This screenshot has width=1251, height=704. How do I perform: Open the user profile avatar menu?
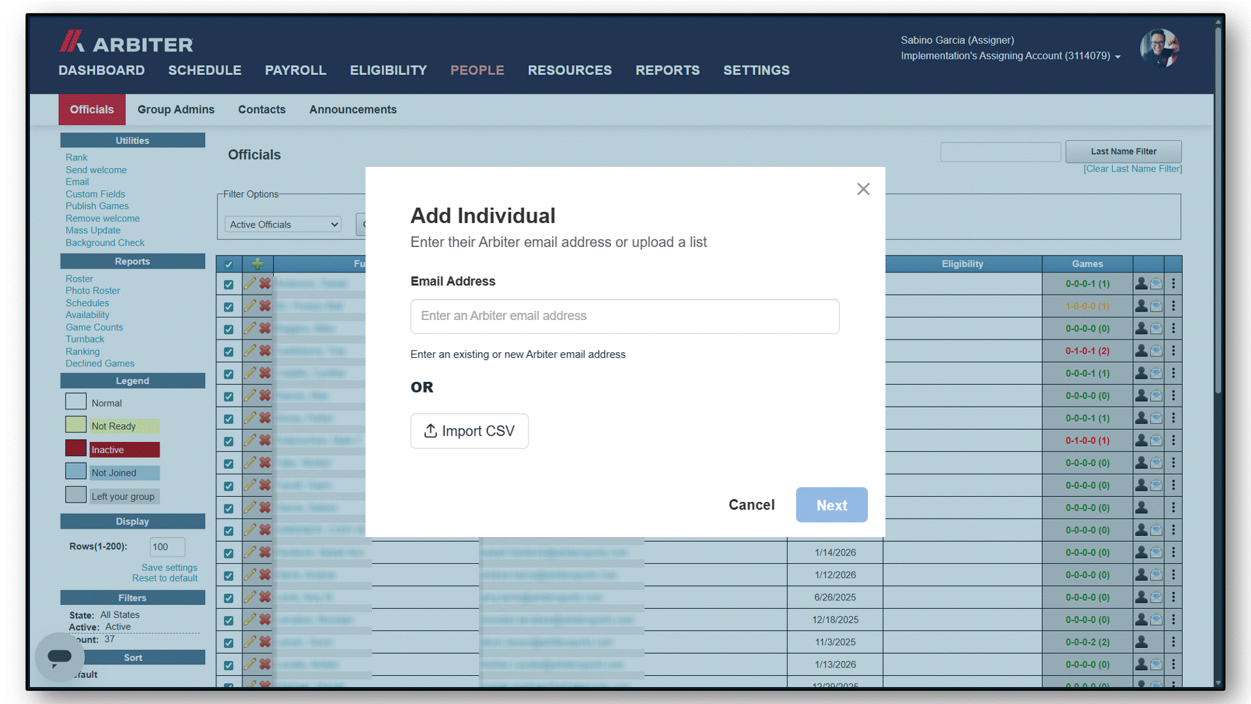coord(1159,48)
